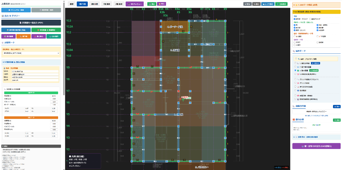Click the orange button in the output section
Screen dimensions: 342x170
(x=23, y=36)
